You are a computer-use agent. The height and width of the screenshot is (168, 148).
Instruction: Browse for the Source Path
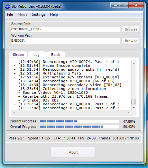131,29
